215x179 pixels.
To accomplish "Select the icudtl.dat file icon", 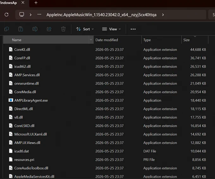I will (11, 151).
